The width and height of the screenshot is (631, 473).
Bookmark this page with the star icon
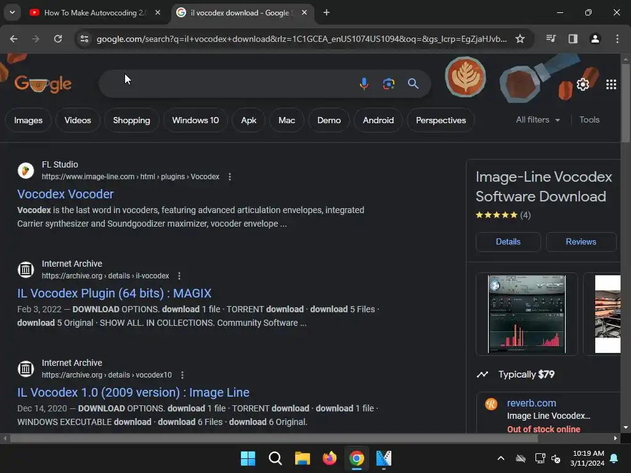click(x=520, y=39)
